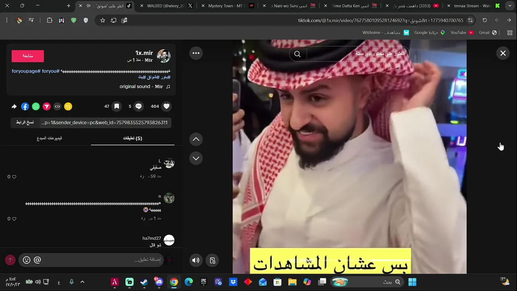Click the #foryoupage hashtag
The height and width of the screenshot is (291, 517).
pos(26,71)
